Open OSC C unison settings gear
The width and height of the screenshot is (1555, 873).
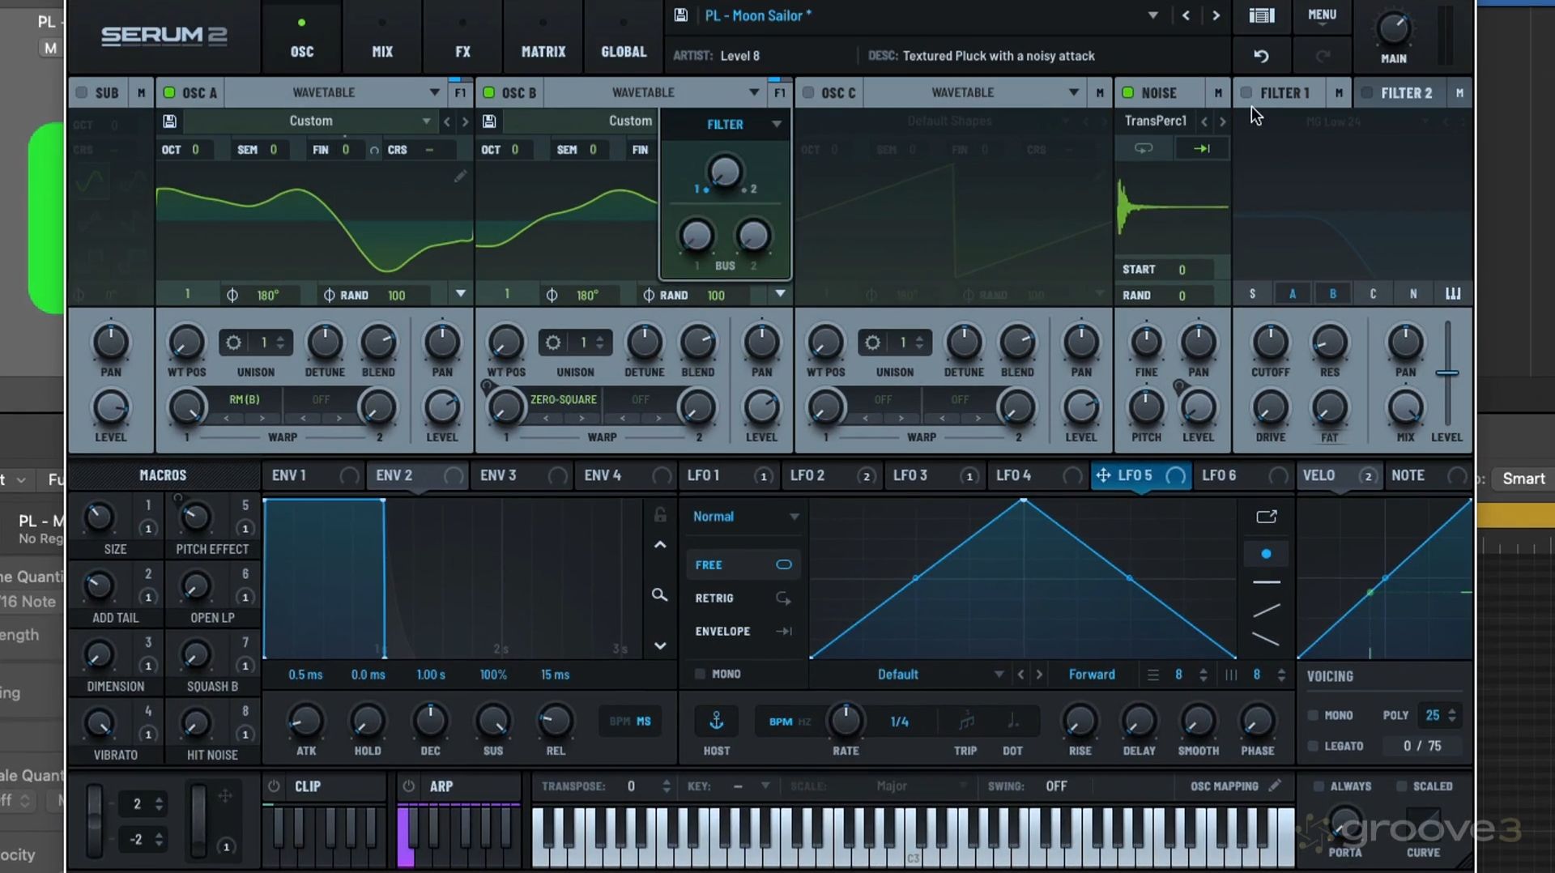pyautogui.click(x=872, y=343)
